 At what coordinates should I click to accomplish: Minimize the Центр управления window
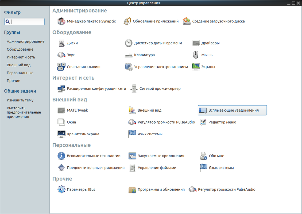click(289, 3)
